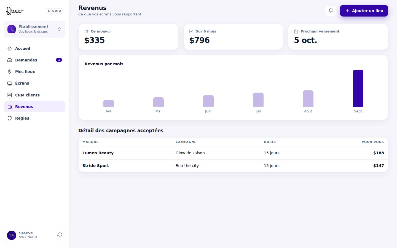The width and height of the screenshot is (397, 248).
Task: Select Revenus in sidebar
Action: 34,107
